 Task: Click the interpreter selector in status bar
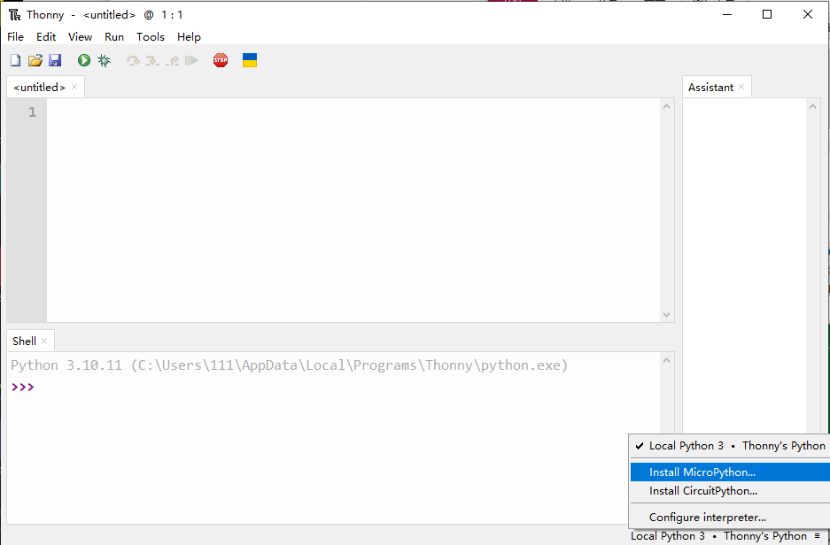[725, 536]
